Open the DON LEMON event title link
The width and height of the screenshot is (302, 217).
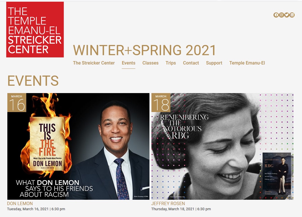[x=20, y=203]
